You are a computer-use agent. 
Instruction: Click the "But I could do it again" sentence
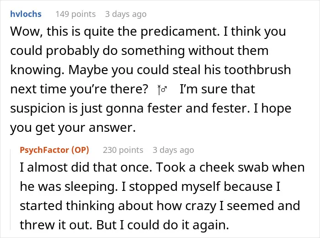[x=163, y=225]
